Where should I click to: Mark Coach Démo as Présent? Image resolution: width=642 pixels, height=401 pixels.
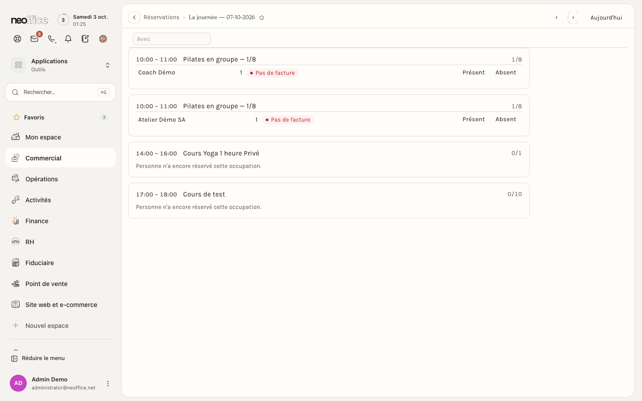pyautogui.click(x=473, y=73)
